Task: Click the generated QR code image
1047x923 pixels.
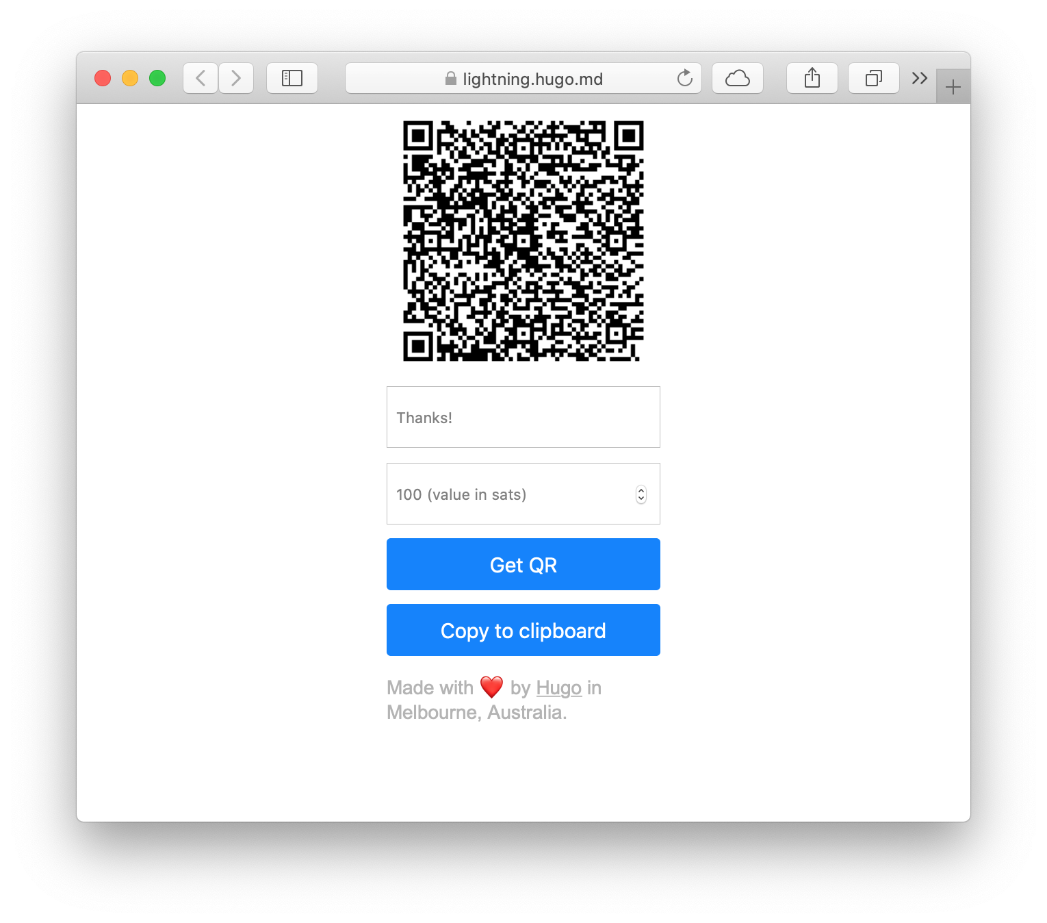Action: [x=523, y=241]
